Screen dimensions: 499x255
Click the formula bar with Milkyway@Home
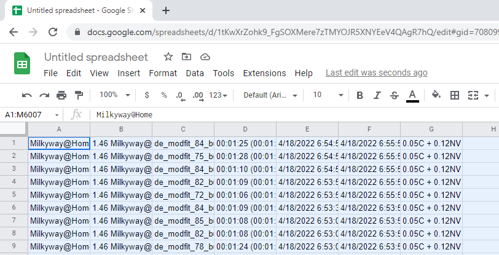[294, 115]
